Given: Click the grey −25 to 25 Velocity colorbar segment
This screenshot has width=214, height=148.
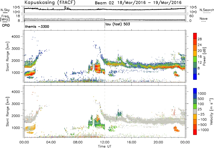Looking at the screenshot, I should point(195,111).
